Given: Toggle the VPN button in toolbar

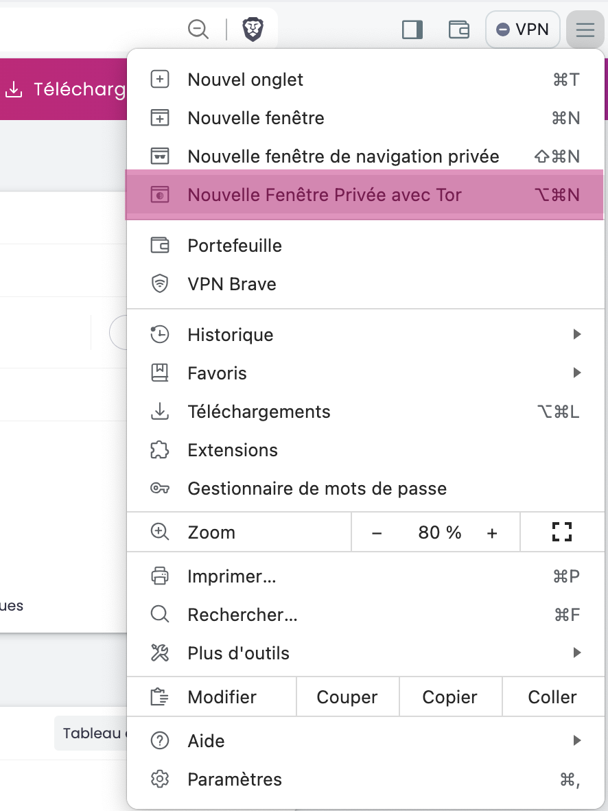Looking at the screenshot, I should click(x=523, y=30).
